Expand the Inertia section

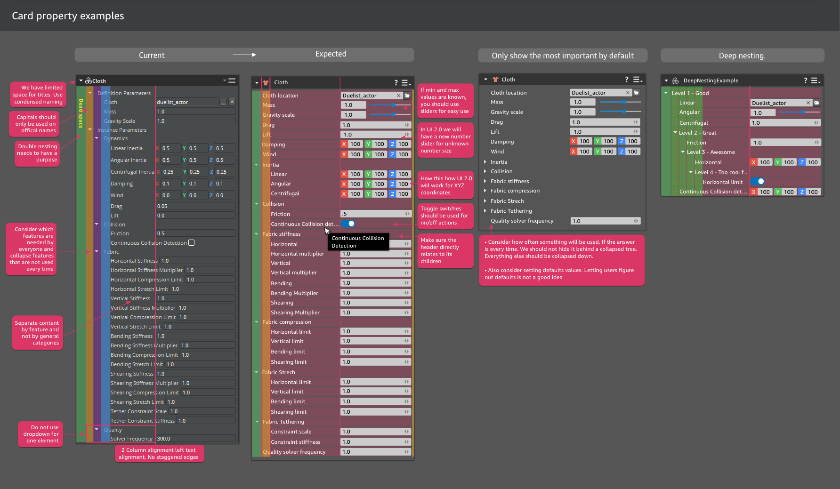(485, 161)
